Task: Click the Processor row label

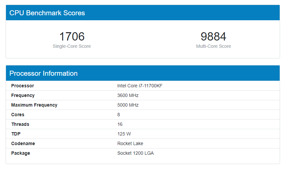Action: pyautogui.click(x=23, y=86)
